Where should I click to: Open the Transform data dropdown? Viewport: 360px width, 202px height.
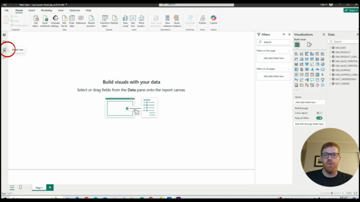105,21
